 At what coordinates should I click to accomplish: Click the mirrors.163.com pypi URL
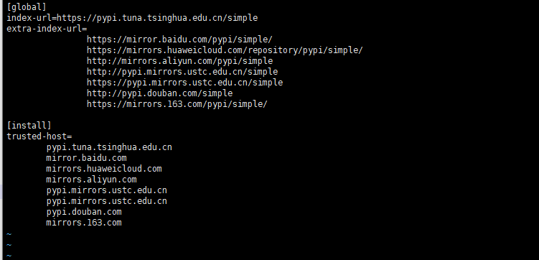(177, 104)
